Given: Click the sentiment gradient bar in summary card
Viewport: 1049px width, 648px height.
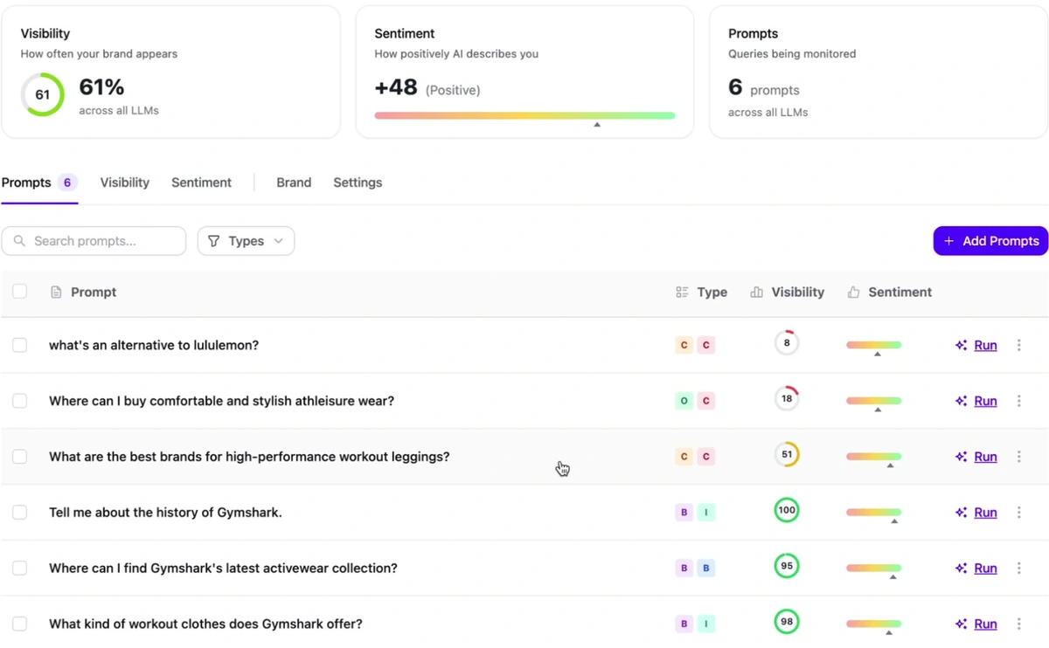Looking at the screenshot, I should [524, 115].
